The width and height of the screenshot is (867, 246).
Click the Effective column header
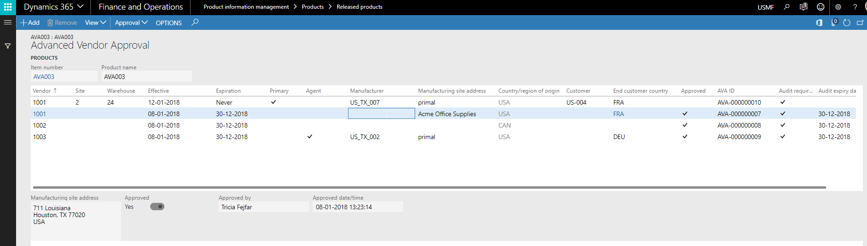[x=158, y=91]
